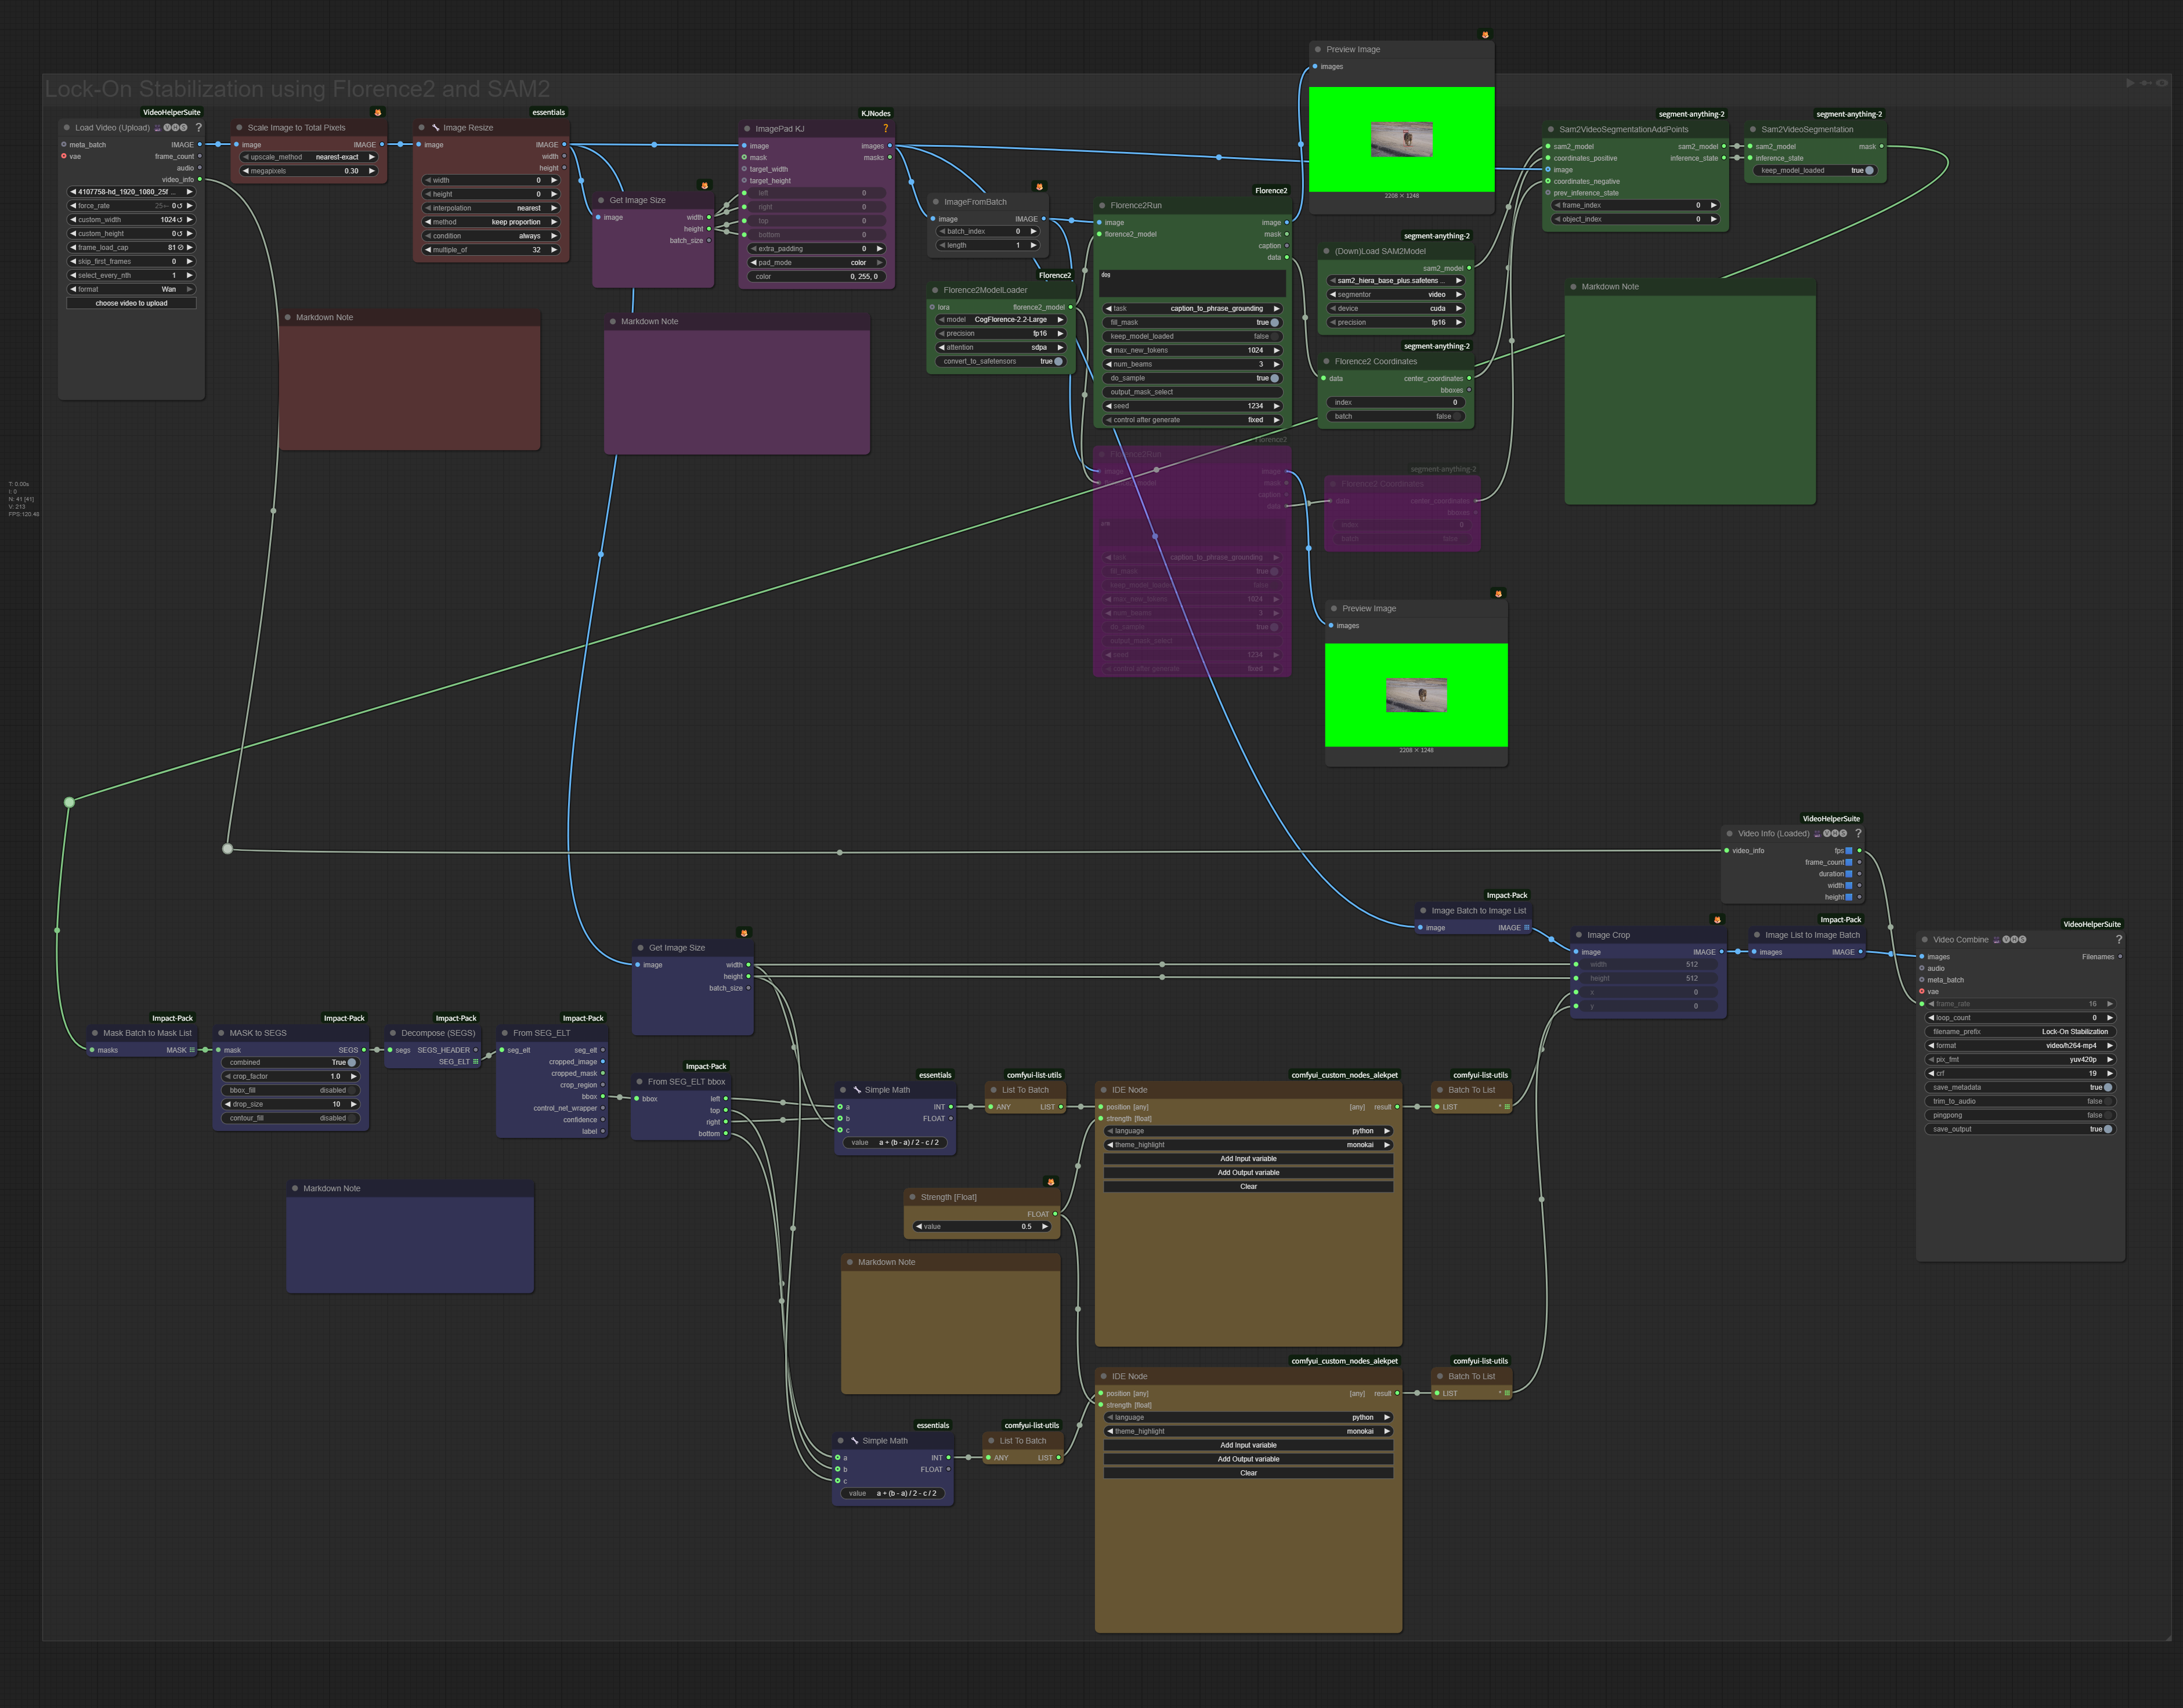Click the VideoHelperSuite badge above Load Video
2183x1708 pixels.
[171, 112]
